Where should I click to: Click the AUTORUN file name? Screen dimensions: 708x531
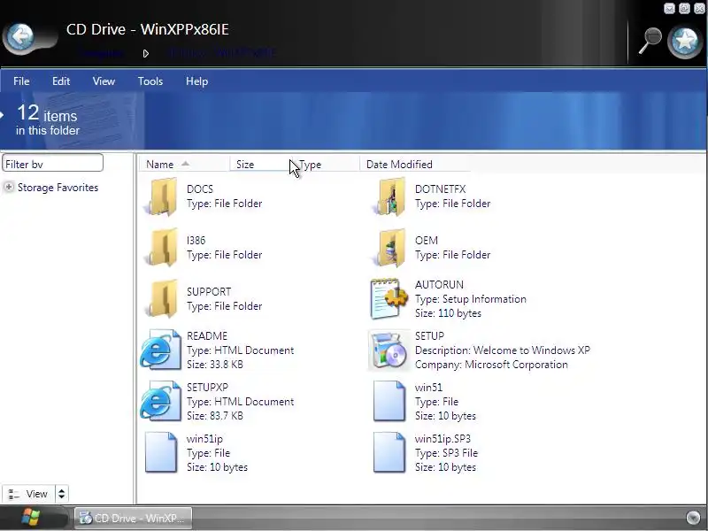tap(439, 284)
